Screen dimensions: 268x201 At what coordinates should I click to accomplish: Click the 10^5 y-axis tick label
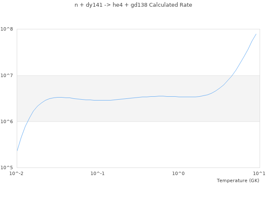(8, 167)
